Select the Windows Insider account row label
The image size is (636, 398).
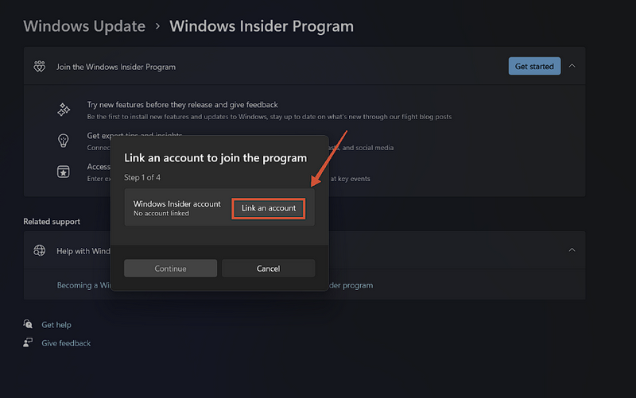pyautogui.click(x=176, y=204)
